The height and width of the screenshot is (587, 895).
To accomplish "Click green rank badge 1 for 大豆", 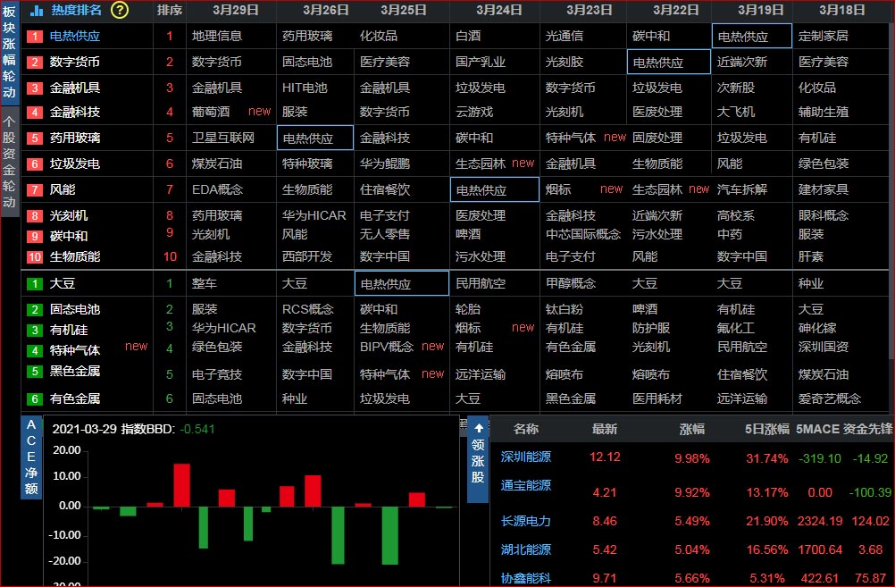I will click(x=34, y=284).
